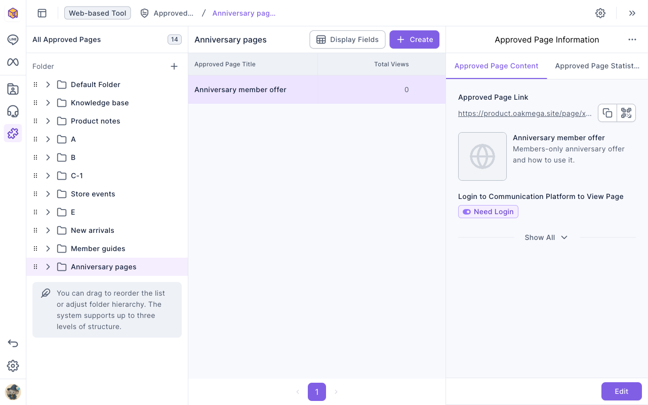Viewport: 648px width, 405px height.
Task: Switch to Approved Page Statistics tab
Action: (597, 66)
